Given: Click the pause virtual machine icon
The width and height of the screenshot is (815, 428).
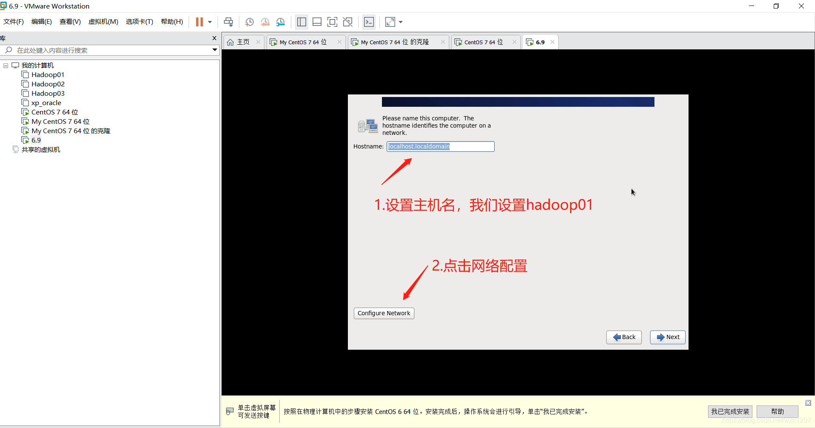Looking at the screenshot, I should coord(199,22).
